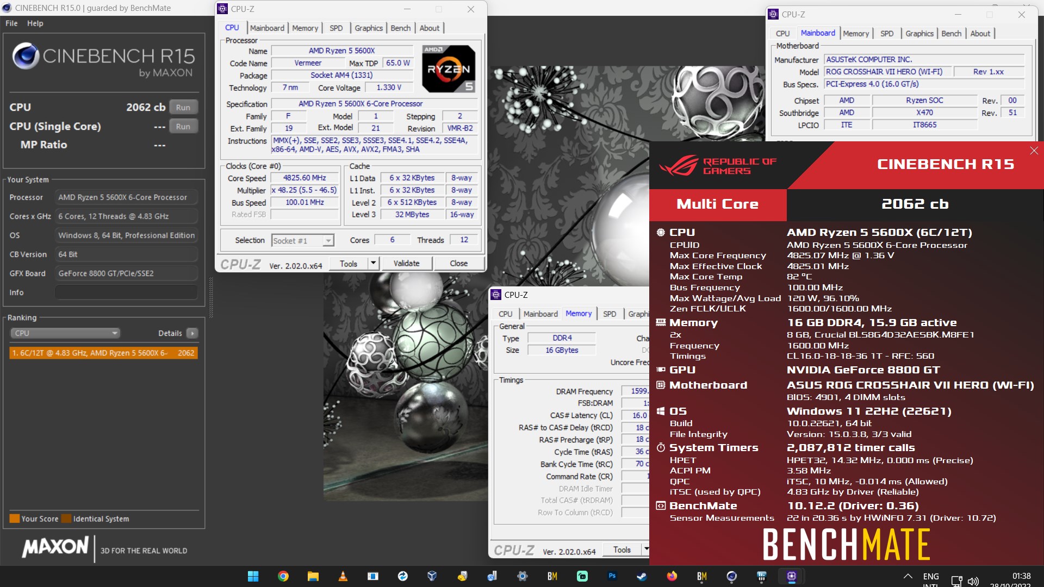Open network status in system tray

pyautogui.click(x=956, y=581)
